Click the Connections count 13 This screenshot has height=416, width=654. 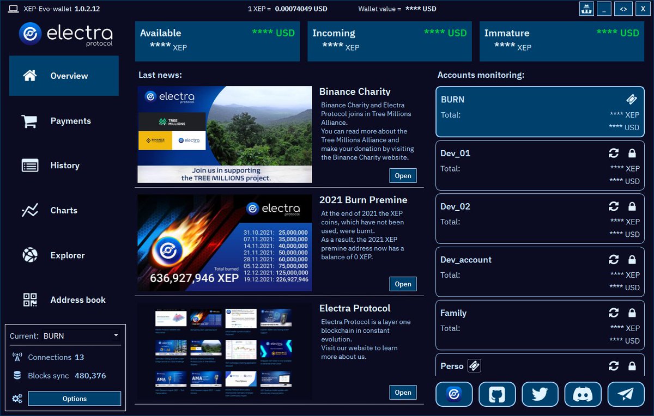(x=80, y=357)
